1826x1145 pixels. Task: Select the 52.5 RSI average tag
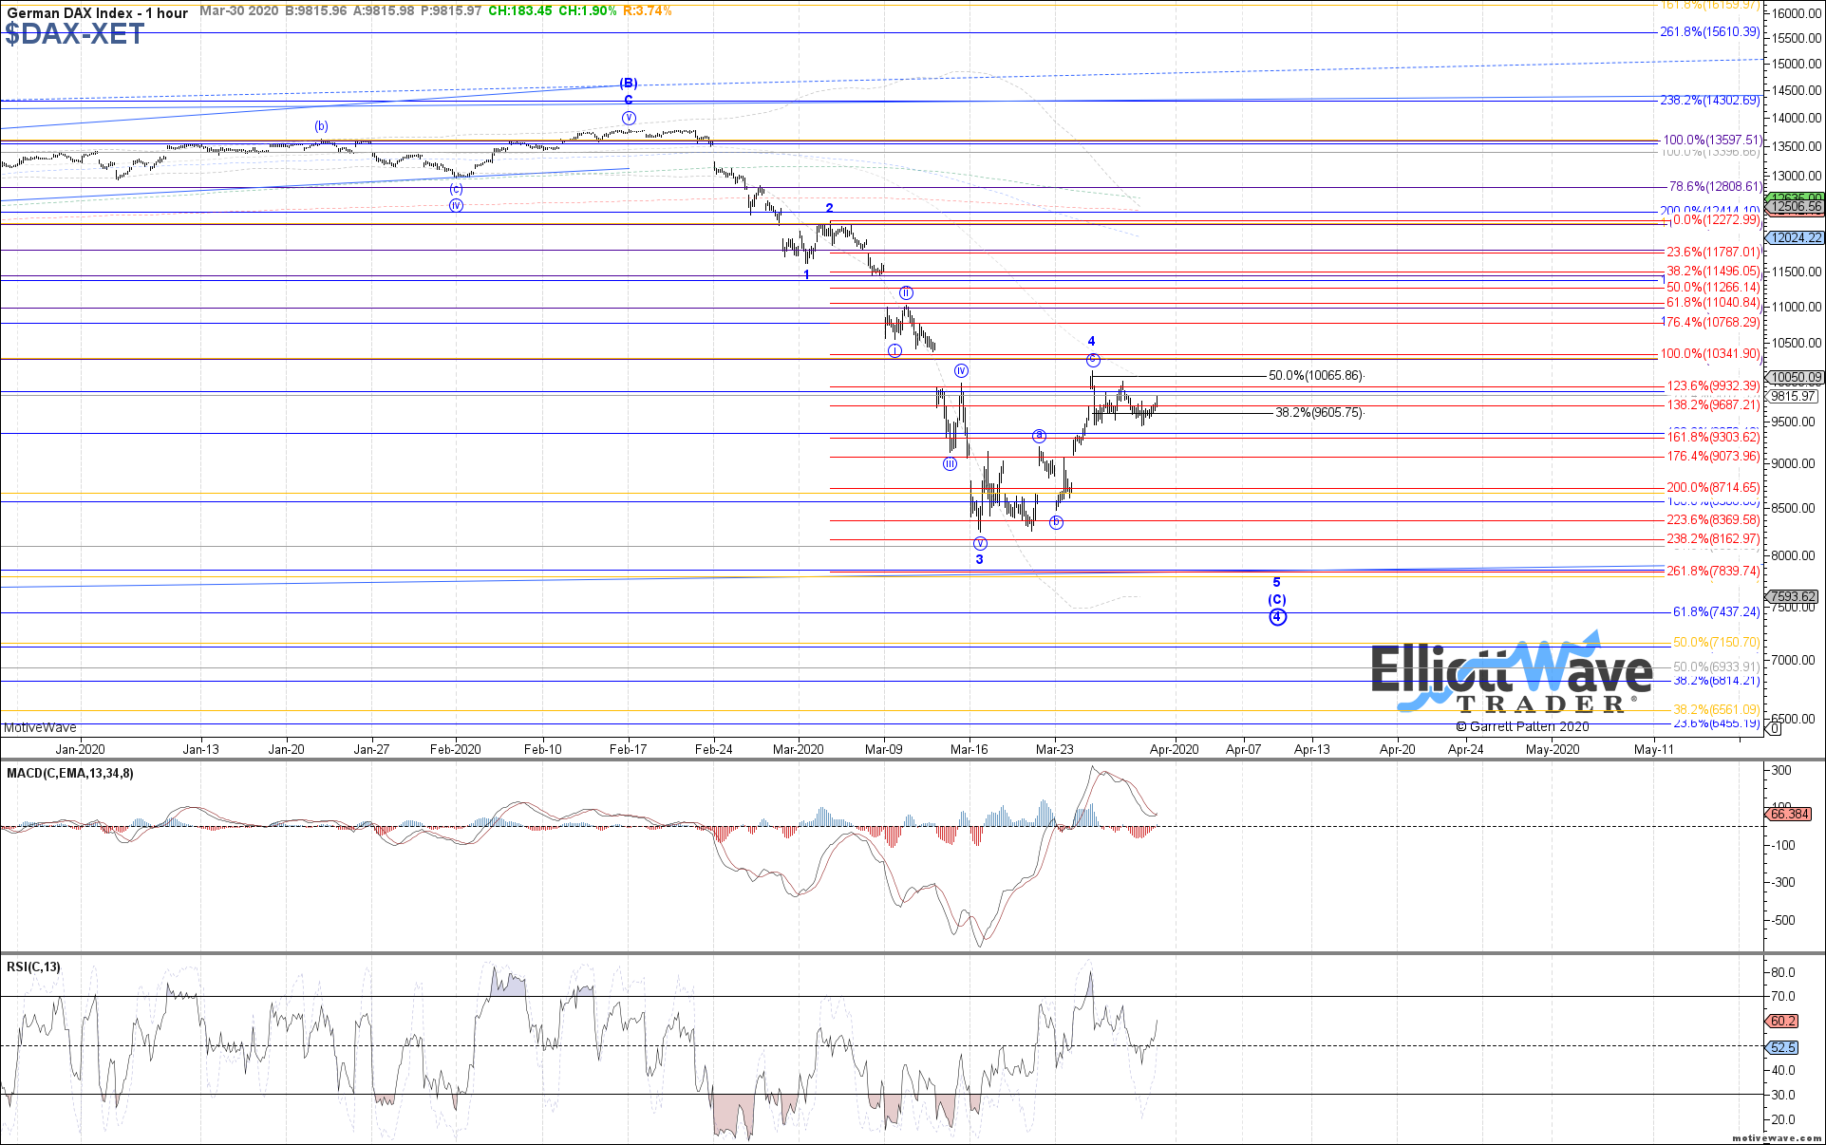(1782, 1048)
